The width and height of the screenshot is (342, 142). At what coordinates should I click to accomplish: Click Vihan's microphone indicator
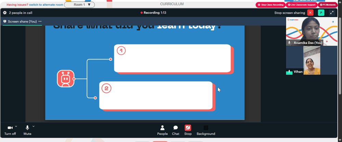[x=289, y=72]
